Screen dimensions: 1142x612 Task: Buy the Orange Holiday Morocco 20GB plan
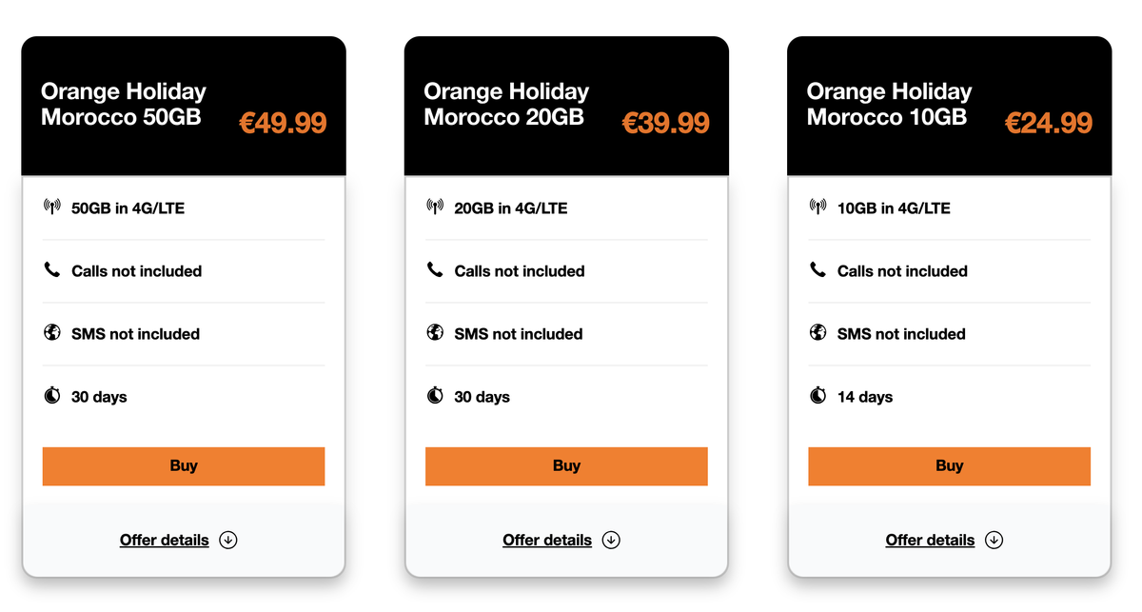tap(566, 466)
